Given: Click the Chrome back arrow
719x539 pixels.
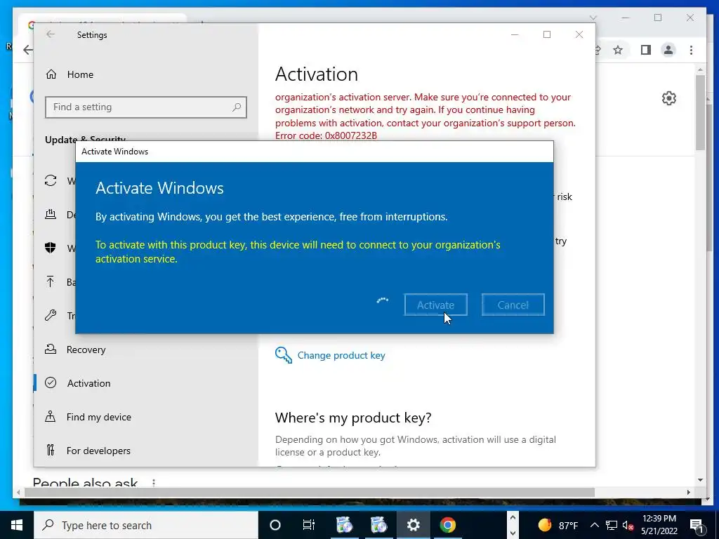Looking at the screenshot, I should (28, 50).
